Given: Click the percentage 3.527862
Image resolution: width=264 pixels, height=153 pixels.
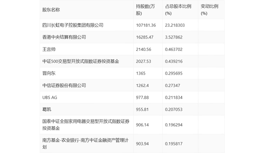Looking at the screenshot, I should click(x=174, y=37).
